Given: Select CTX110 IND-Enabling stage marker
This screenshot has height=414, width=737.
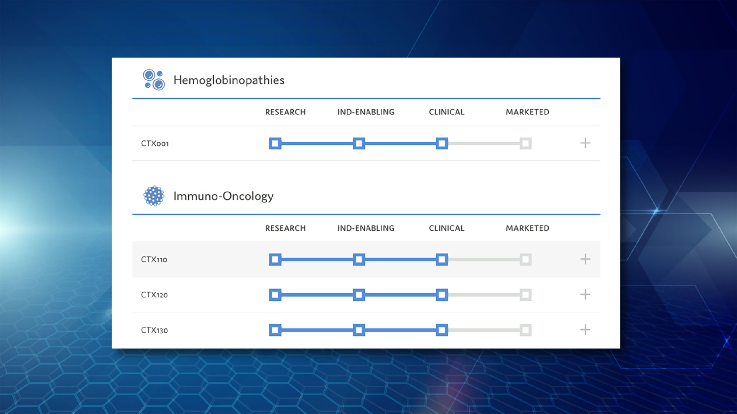Looking at the screenshot, I should point(359,259).
